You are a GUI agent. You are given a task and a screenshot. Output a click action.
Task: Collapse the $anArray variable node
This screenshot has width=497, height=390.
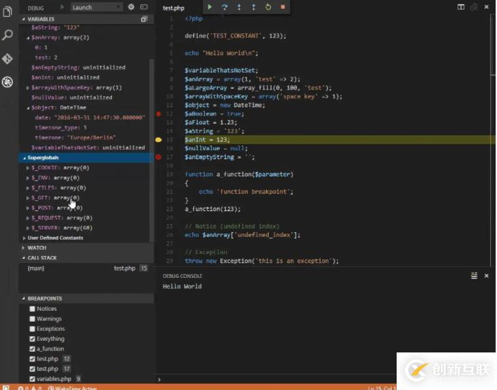click(x=28, y=38)
